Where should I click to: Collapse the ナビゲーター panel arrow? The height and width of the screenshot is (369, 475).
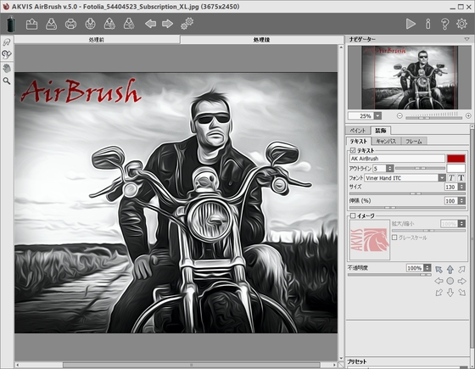467,39
